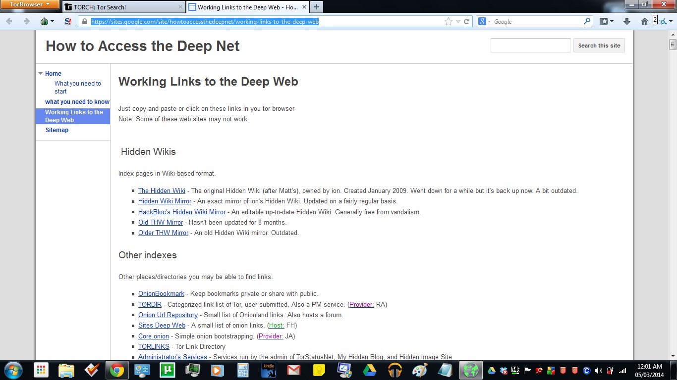
Task: Click the How to Access the Deep Net title
Action: click(143, 46)
